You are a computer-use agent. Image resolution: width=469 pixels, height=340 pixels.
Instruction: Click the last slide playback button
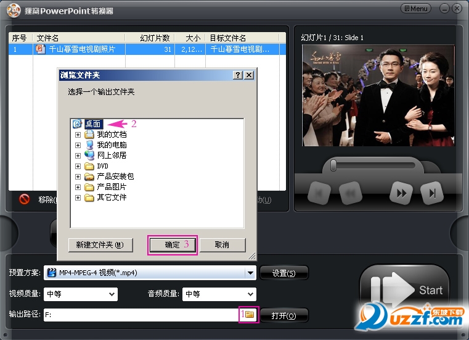click(x=431, y=193)
